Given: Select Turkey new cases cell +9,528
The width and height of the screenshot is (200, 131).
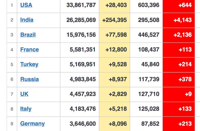Looking at the screenshot, I should tap(114, 65).
